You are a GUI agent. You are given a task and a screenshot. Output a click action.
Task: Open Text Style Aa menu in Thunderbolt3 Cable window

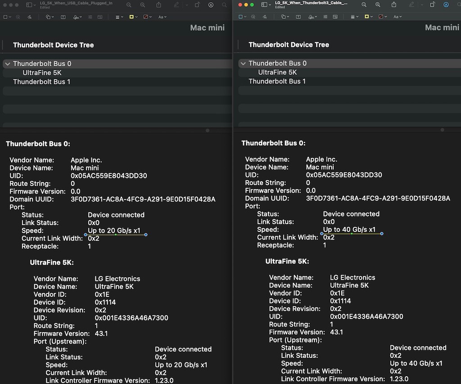pos(398,17)
